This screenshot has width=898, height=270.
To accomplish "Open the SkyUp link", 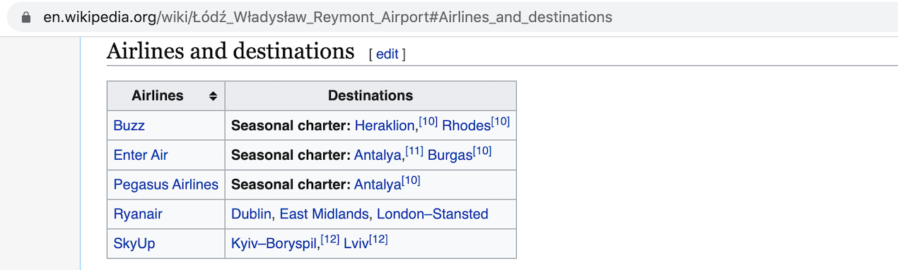I will [x=134, y=243].
